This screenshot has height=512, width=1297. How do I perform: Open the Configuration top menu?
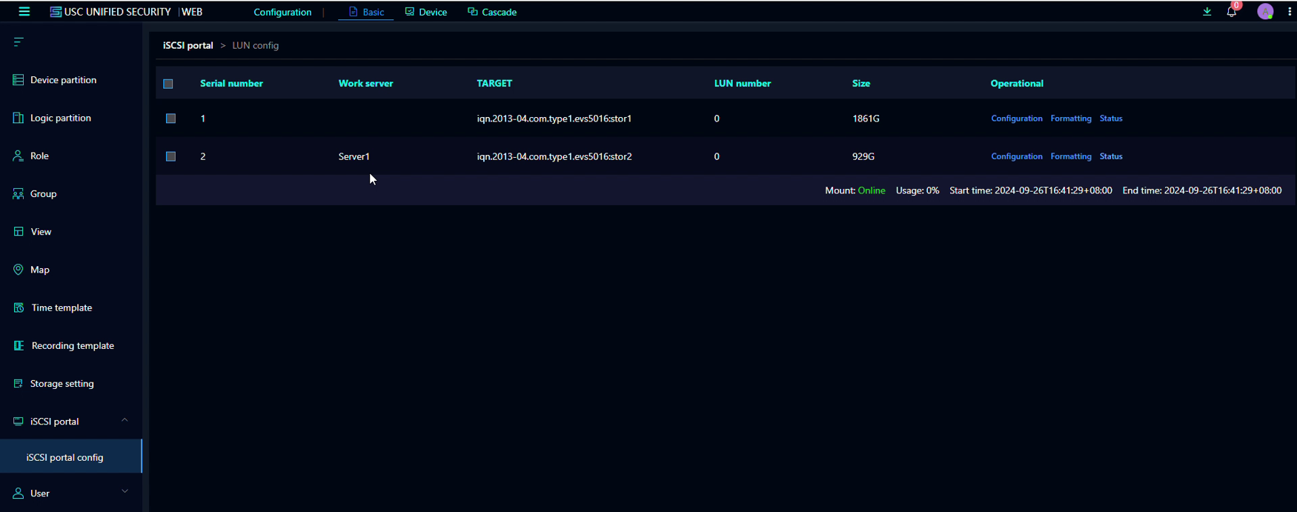282,12
